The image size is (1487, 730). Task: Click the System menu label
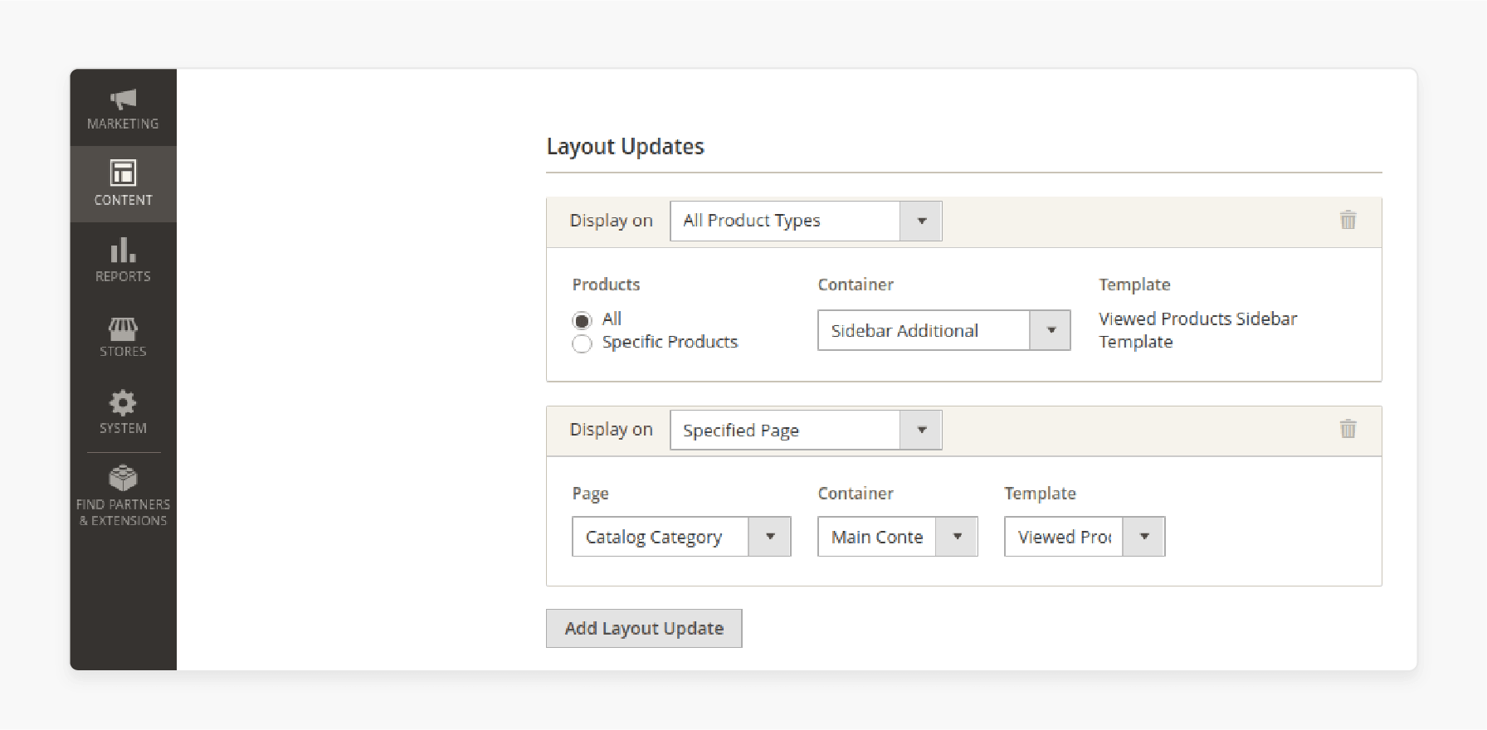coord(123,428)
